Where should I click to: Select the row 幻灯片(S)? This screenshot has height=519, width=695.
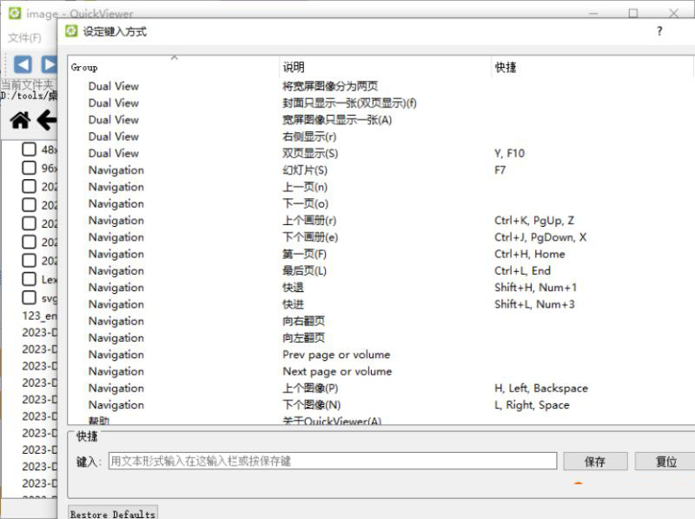381,170
